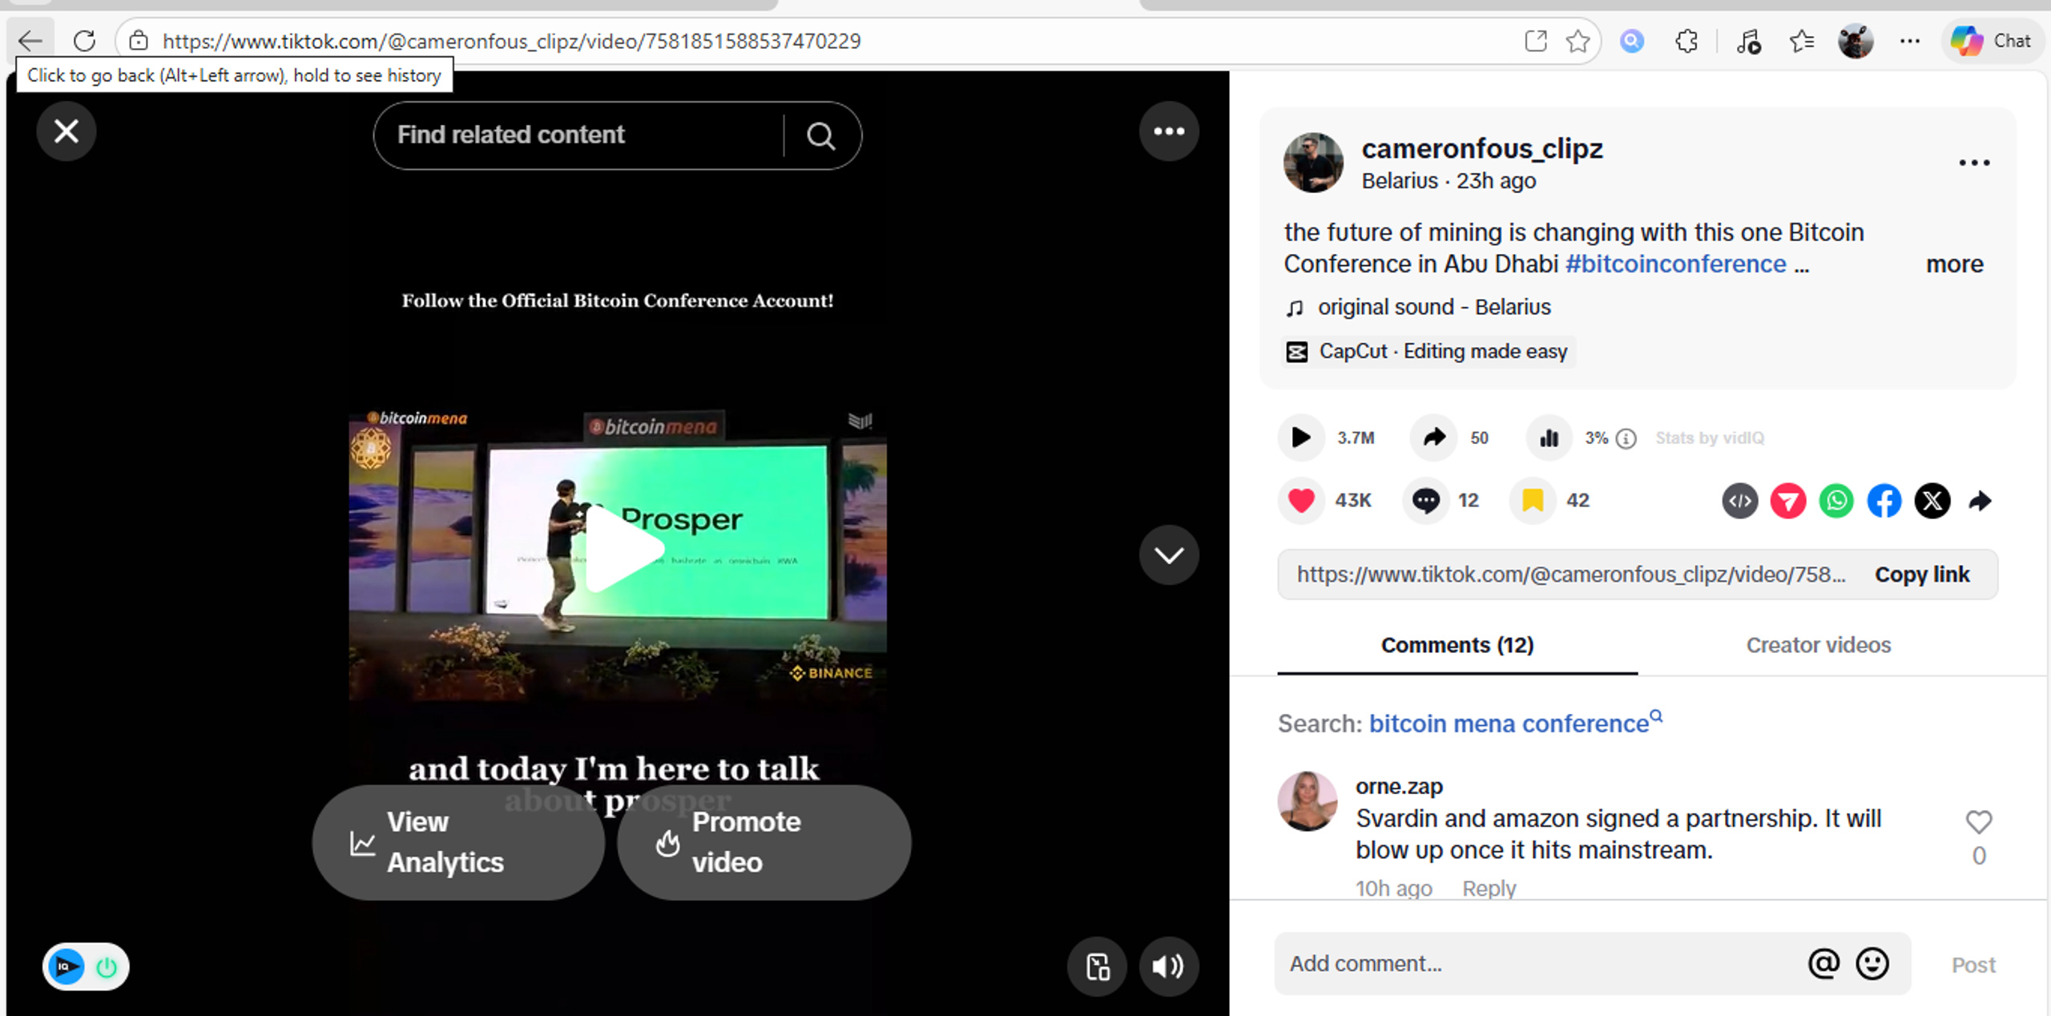The width and height of the screenshot is (2051, 1016).
Task: Click Copy link button
Action: [x=1922, y=575]
